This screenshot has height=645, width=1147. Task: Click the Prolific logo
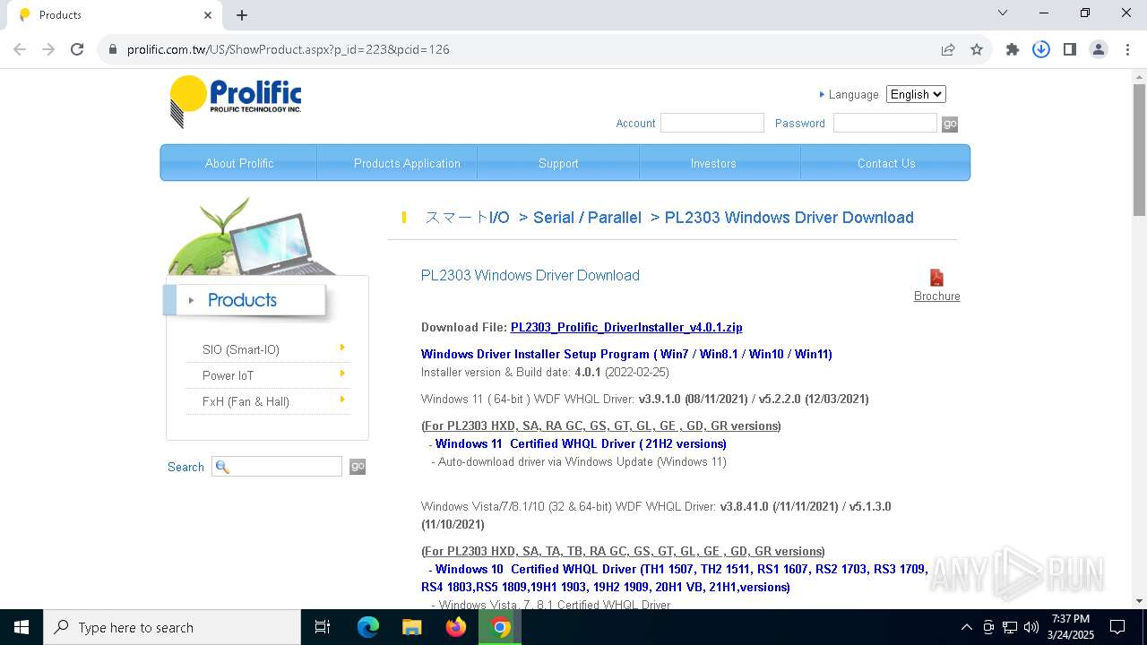(x=236, y=101)
